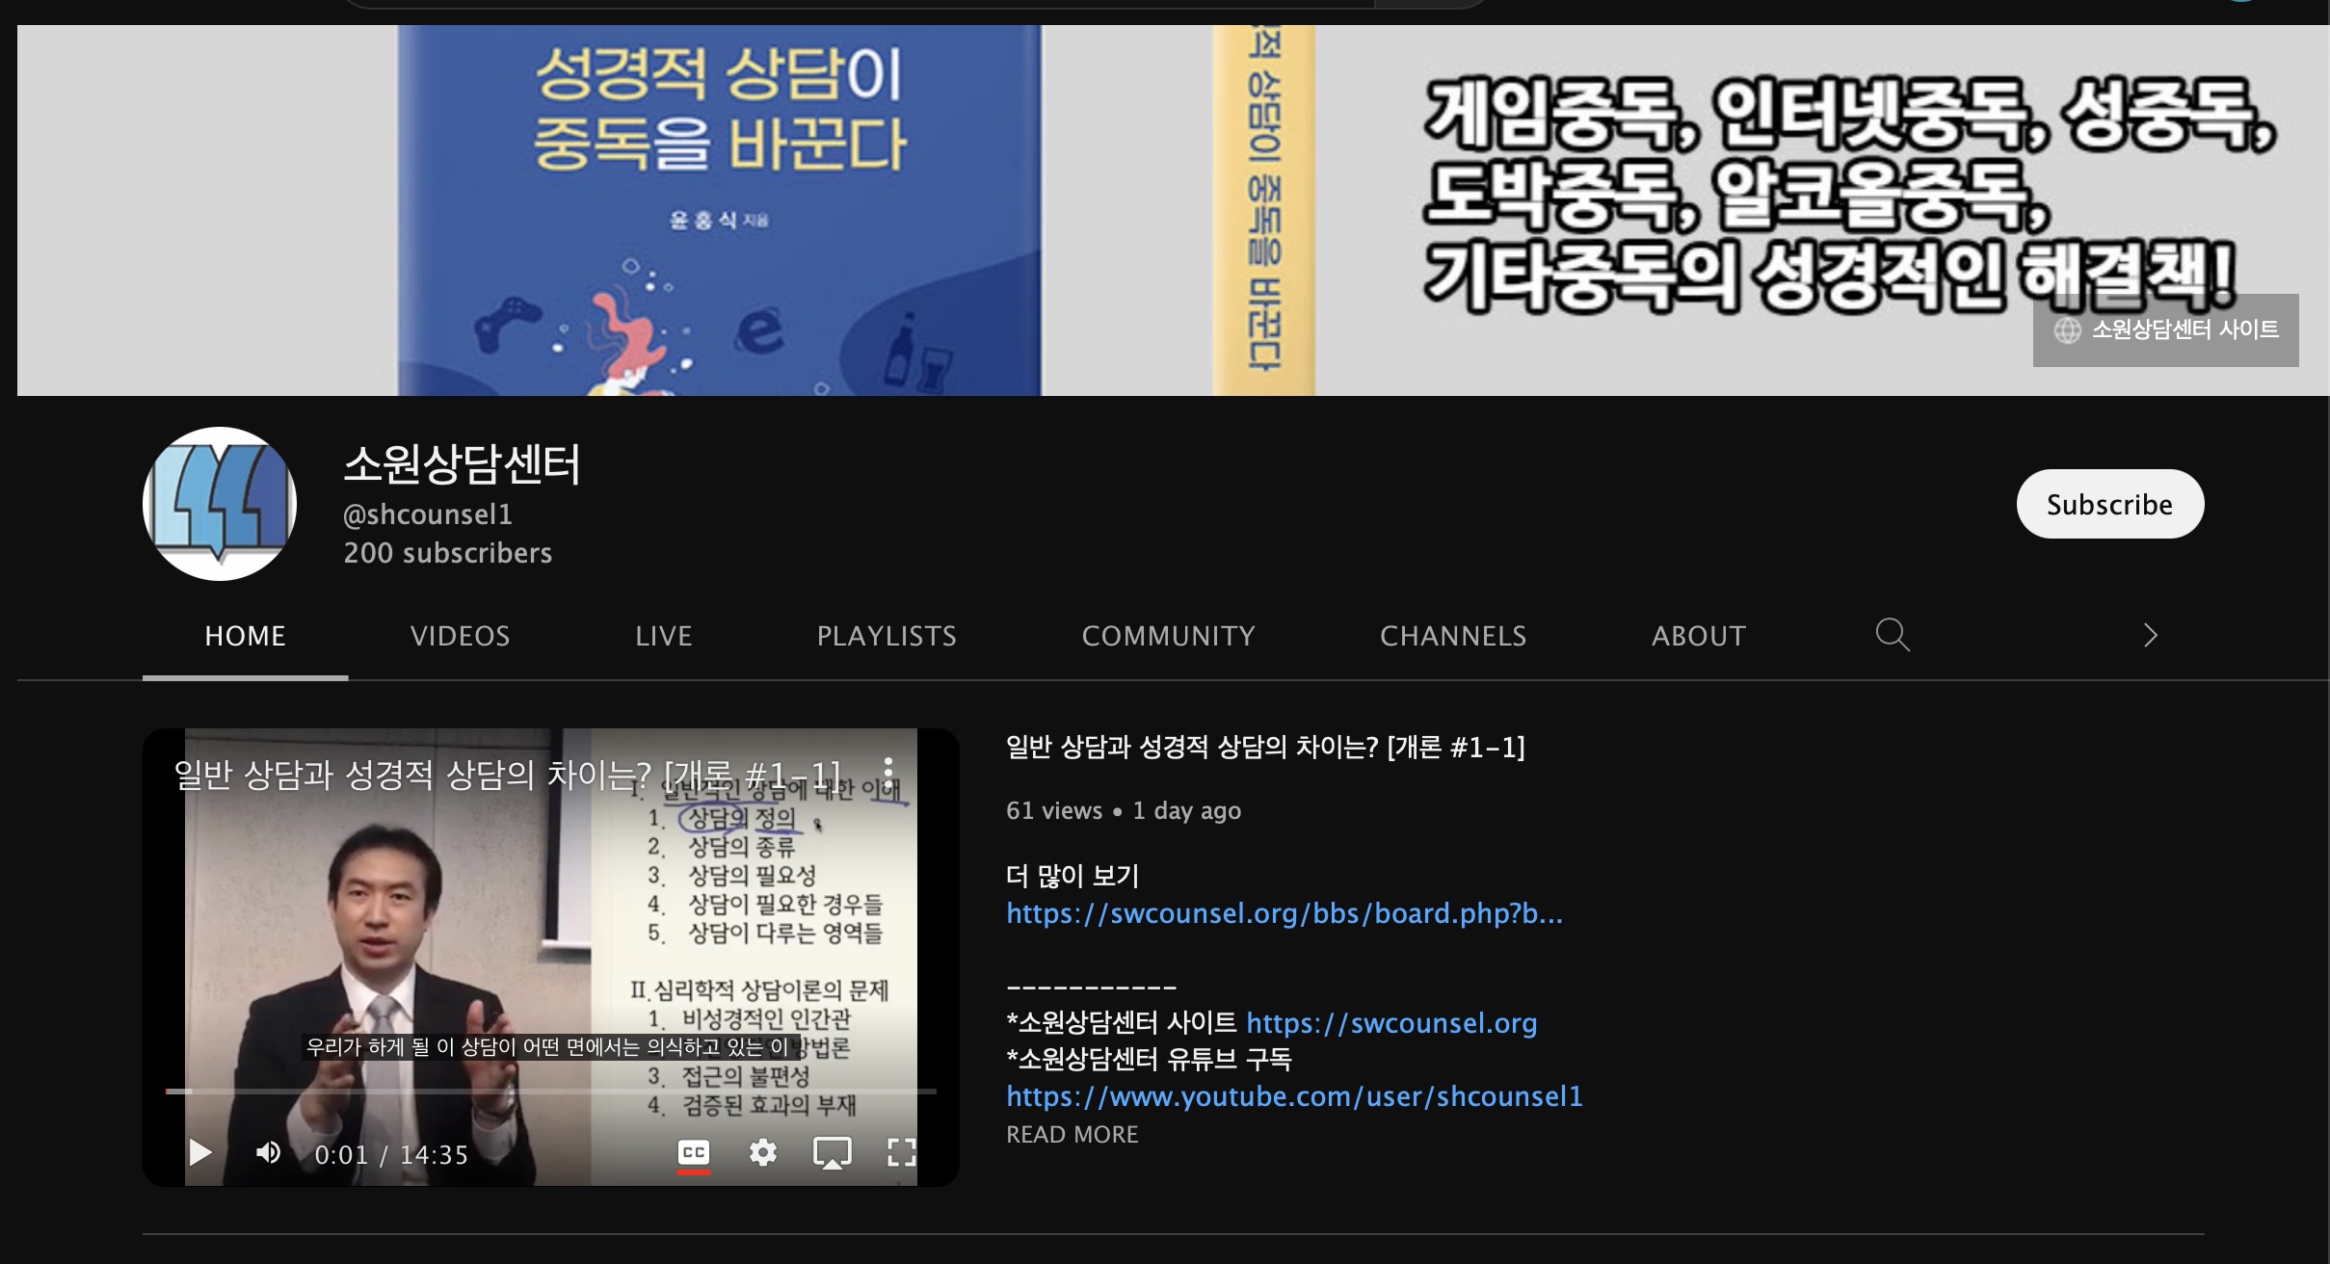Play the featured video
2330x1264 pixels.
[199, 1152]
